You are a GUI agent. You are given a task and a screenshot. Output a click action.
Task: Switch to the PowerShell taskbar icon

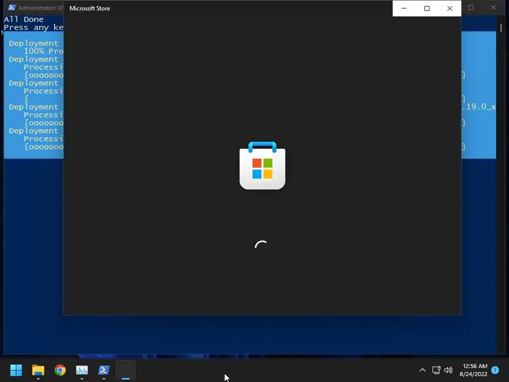pos(104,370)
